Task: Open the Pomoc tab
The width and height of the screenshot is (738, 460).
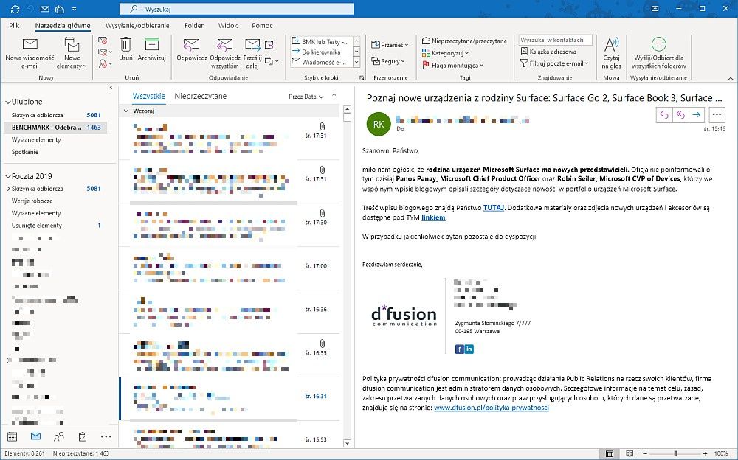Action: tap(262, 25)
